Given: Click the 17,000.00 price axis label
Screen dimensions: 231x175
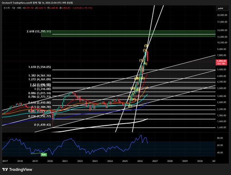Looking at the screenshot, I should (222, 22).
